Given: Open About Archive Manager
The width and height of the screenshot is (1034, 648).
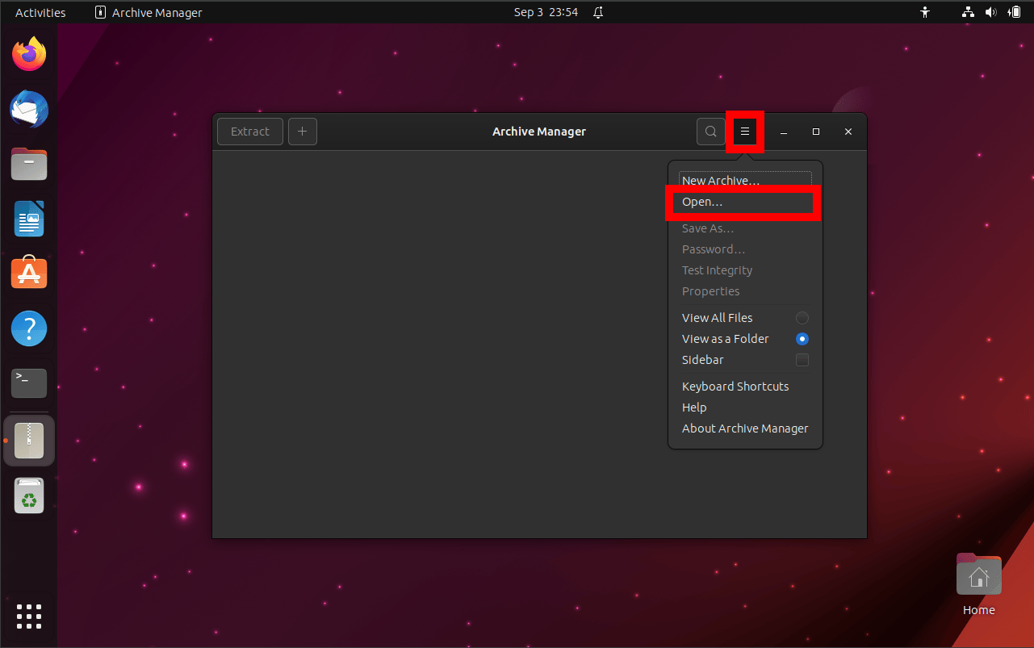Looking at the screenshot, I should pyautogui.click(x=744, y=428).
